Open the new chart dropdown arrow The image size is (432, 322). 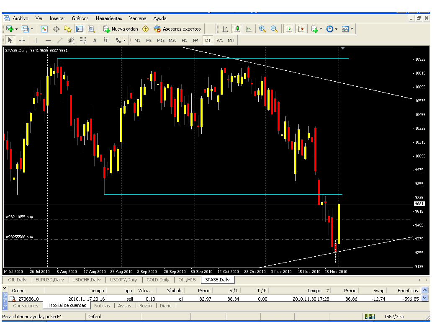pyautogui.click(x=16, y=29)
